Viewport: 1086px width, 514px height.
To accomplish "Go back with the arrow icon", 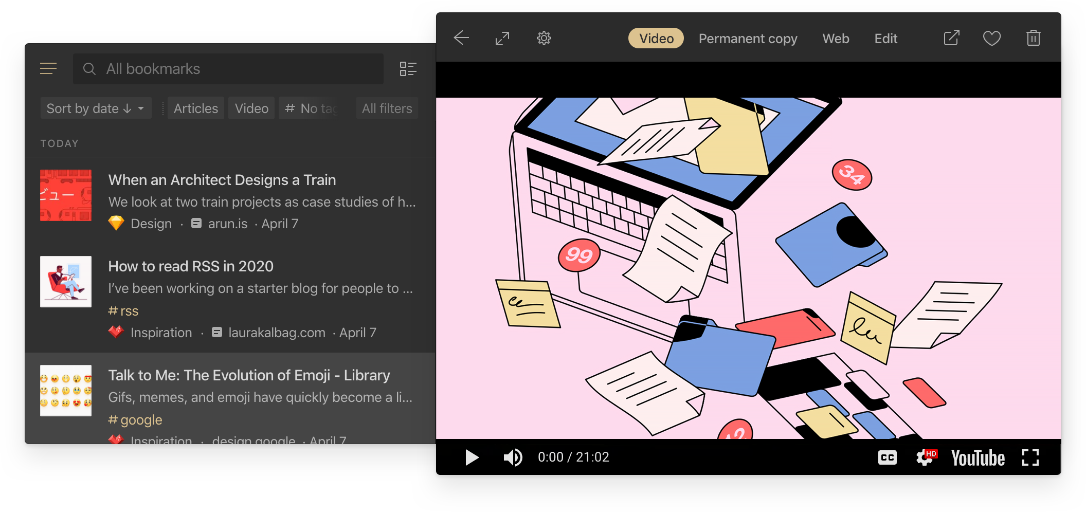I will pos(461,38).
